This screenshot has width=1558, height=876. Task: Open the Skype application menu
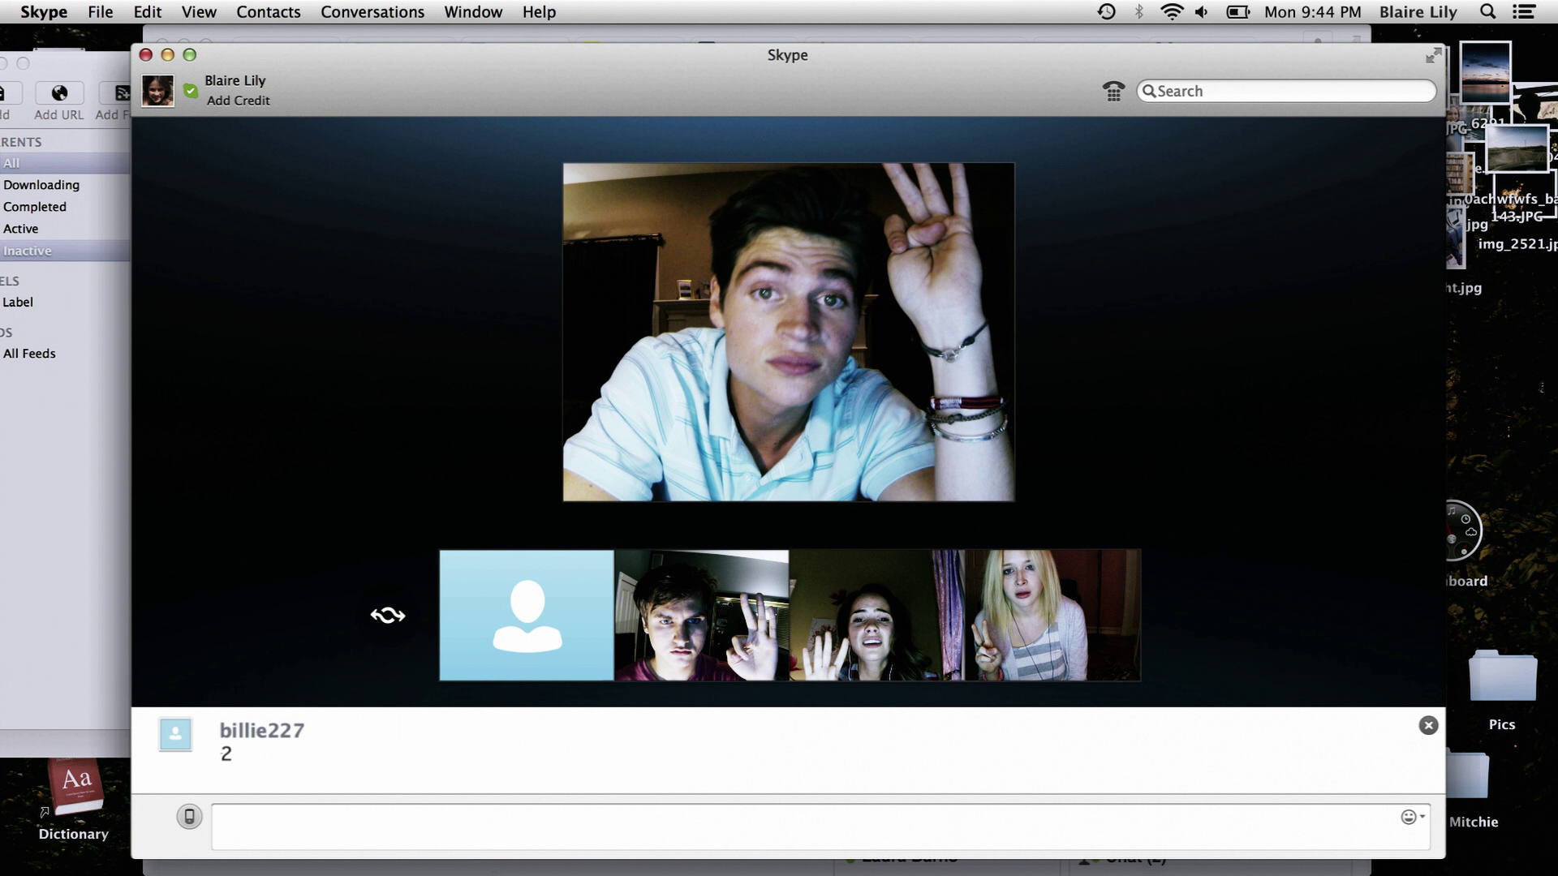click(x=44, y=12)
